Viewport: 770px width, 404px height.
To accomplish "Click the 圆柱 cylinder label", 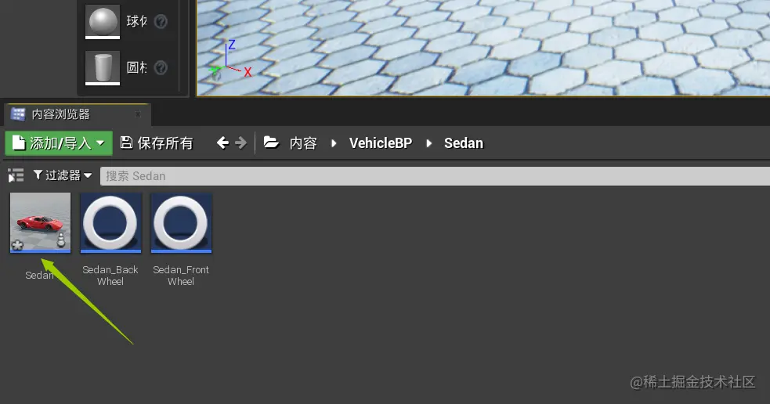I will click(x=136, y=67).
